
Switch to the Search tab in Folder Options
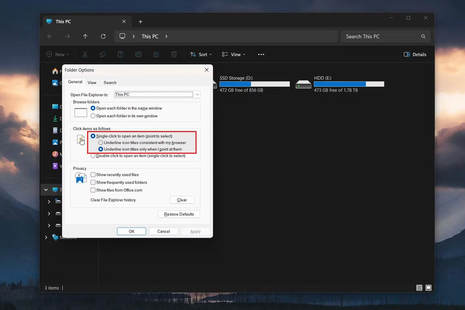point(110,83)
